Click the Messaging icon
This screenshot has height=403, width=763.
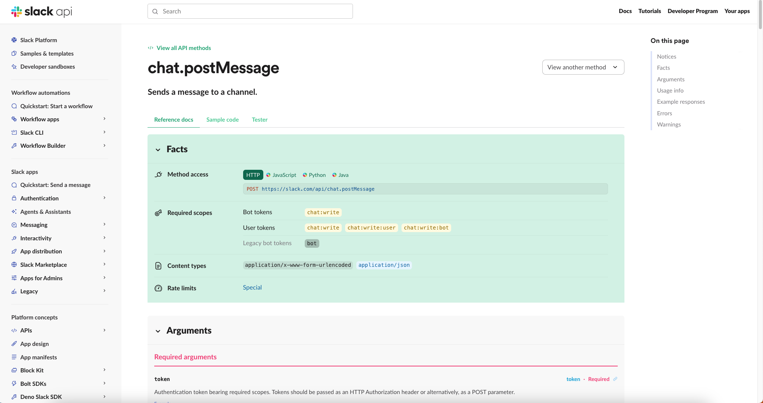[x=14, y=225]
